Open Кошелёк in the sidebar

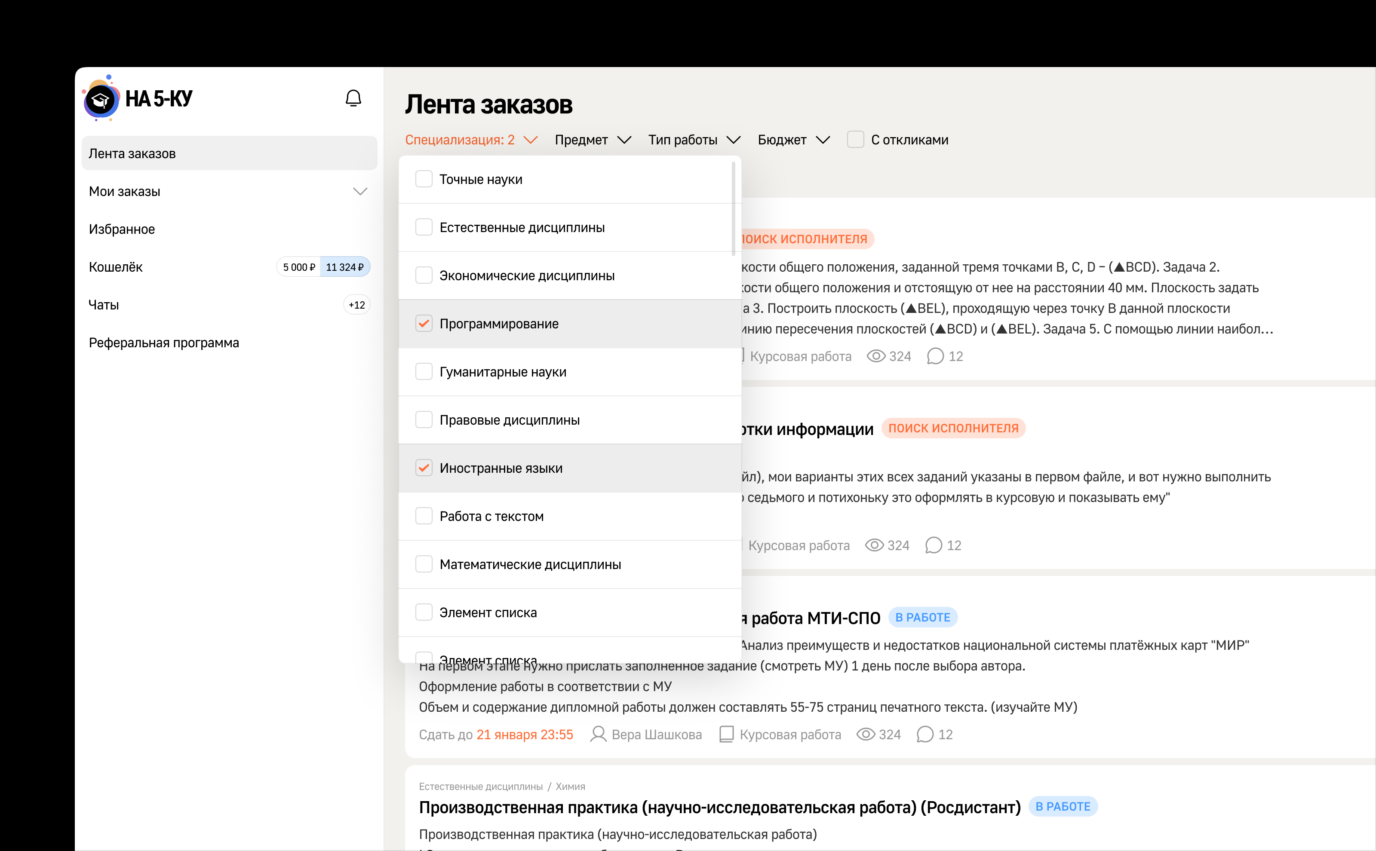tap(115, 267)
